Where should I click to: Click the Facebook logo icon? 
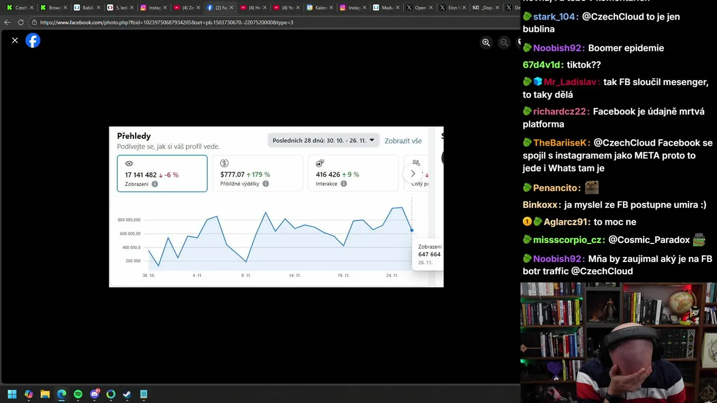coord(33,40)
